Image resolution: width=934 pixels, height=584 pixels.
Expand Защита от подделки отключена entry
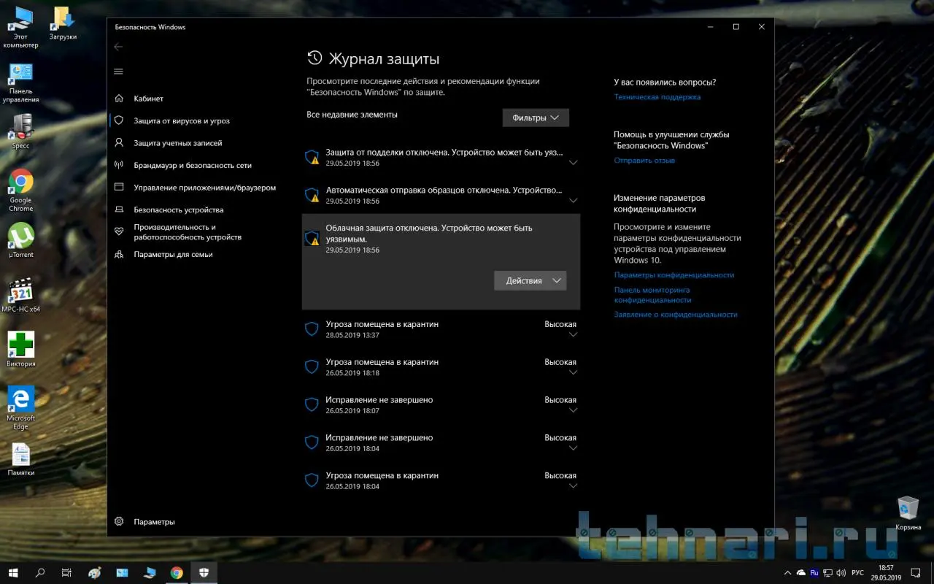pyautogui.click(x=573, y=163)
